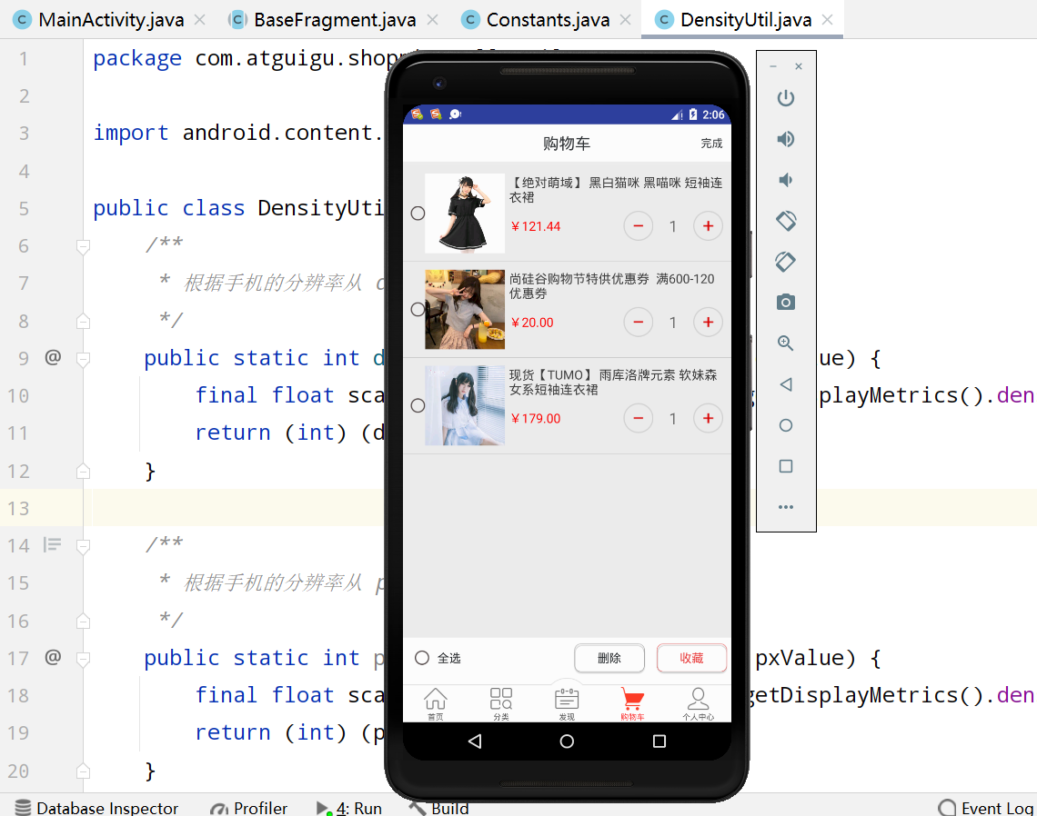
Task: Switch to MainActivity.java tab
Action: (x=110, y=20)
